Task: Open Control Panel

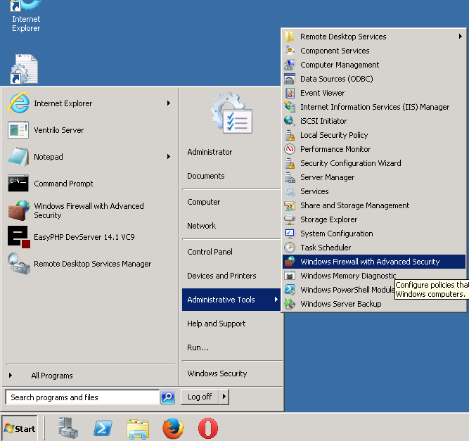Action: pyautogui.click(x=210, y=252)
